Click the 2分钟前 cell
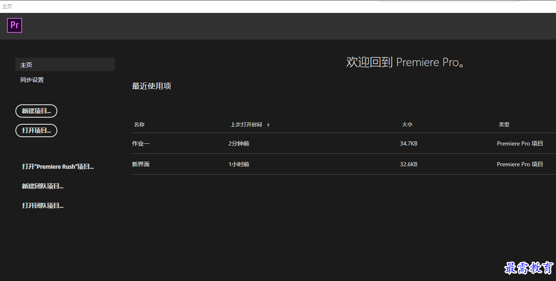 [239, 143]
